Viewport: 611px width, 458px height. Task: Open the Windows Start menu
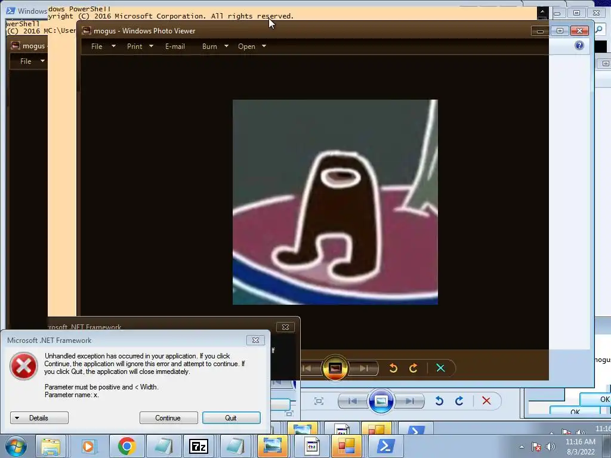[x=16, y=446]
